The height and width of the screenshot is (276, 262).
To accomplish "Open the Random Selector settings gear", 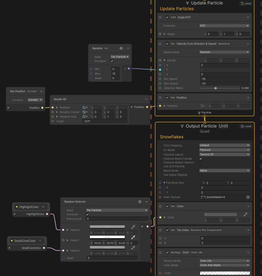I will (x=140, y=202).
